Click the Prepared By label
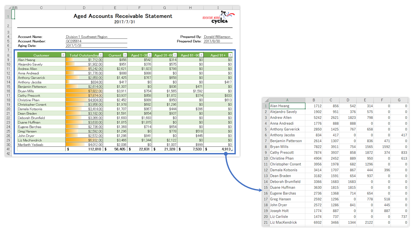 [191, 37]
